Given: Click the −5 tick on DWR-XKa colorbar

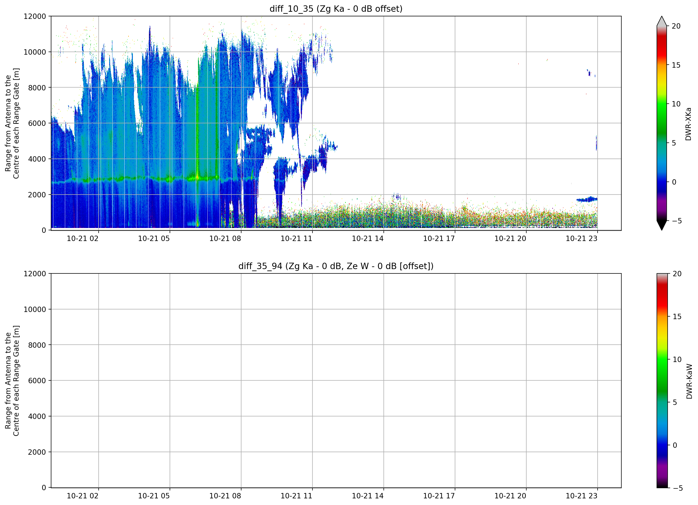Looking at the screenshot, I should click(677, 221).
